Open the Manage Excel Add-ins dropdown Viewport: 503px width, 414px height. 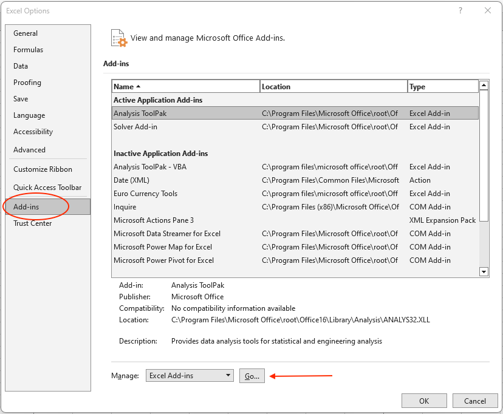click(x=190, y=376)
